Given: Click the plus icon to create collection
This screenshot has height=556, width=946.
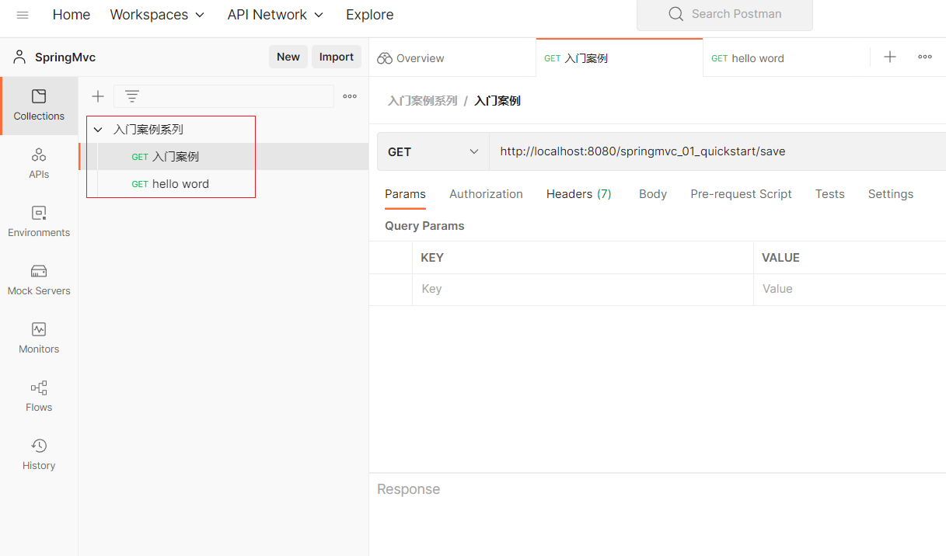Looking at the screenshot, I should [x=98, y=96].
